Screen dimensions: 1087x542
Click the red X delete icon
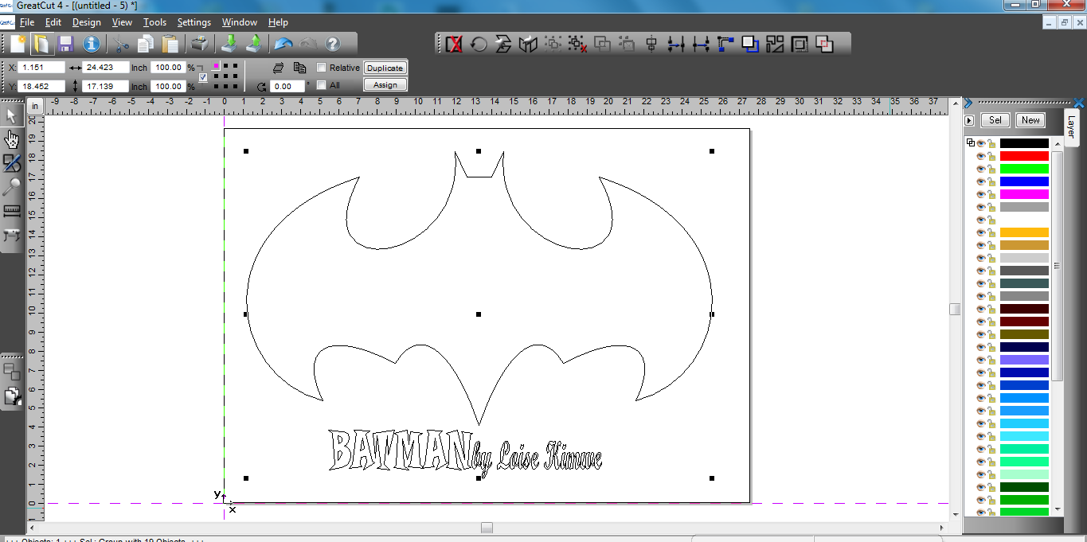click(x=454, y=45)
